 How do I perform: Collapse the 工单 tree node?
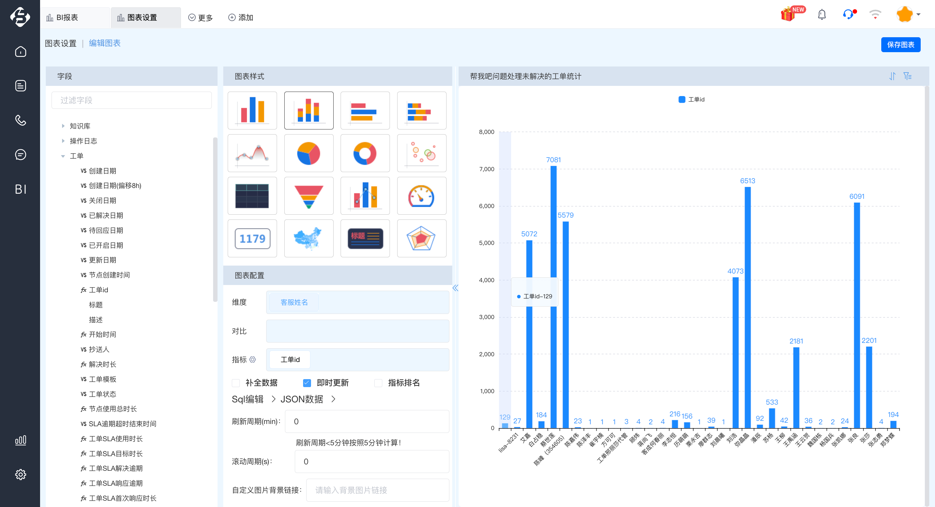63,156
